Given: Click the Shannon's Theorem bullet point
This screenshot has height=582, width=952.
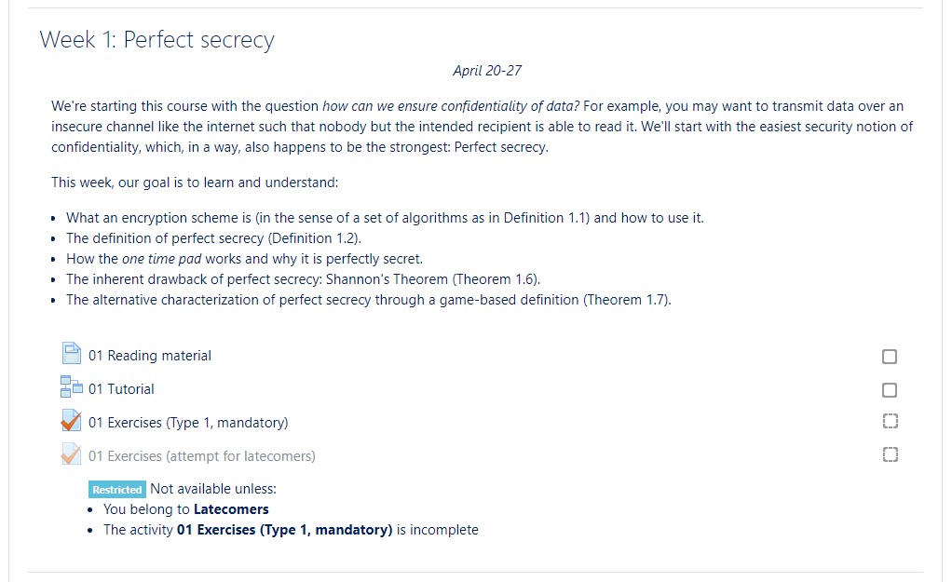Looking at the screenshot, I should coord(303,279).
